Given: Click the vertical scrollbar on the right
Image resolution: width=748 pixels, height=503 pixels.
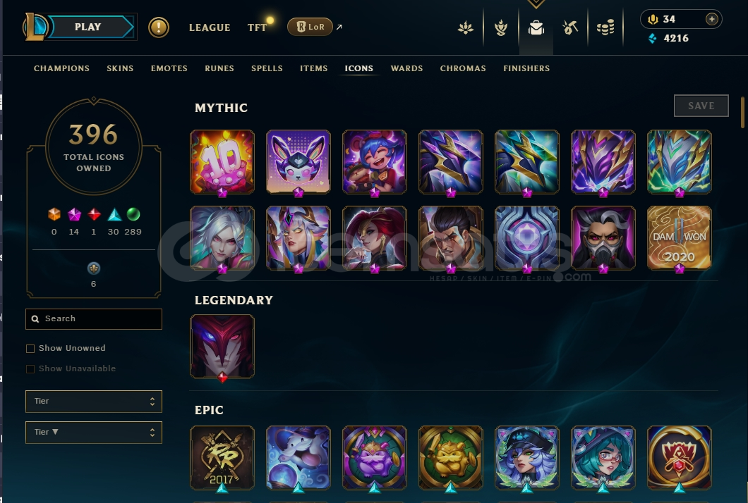Looking at the screenshot, I should click(742, 113).
